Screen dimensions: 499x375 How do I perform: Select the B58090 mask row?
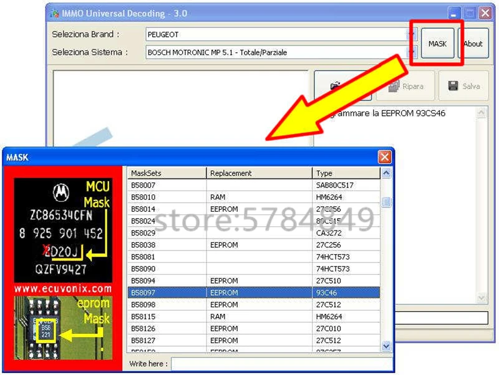[x=254, y=269]
